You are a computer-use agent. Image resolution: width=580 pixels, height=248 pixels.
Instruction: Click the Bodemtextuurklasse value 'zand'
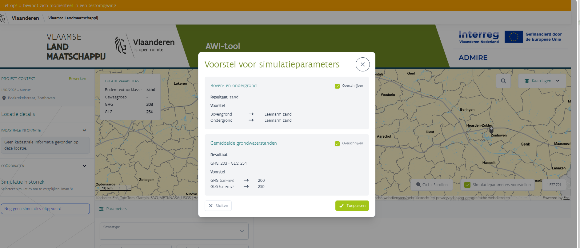tap(151, 90)
